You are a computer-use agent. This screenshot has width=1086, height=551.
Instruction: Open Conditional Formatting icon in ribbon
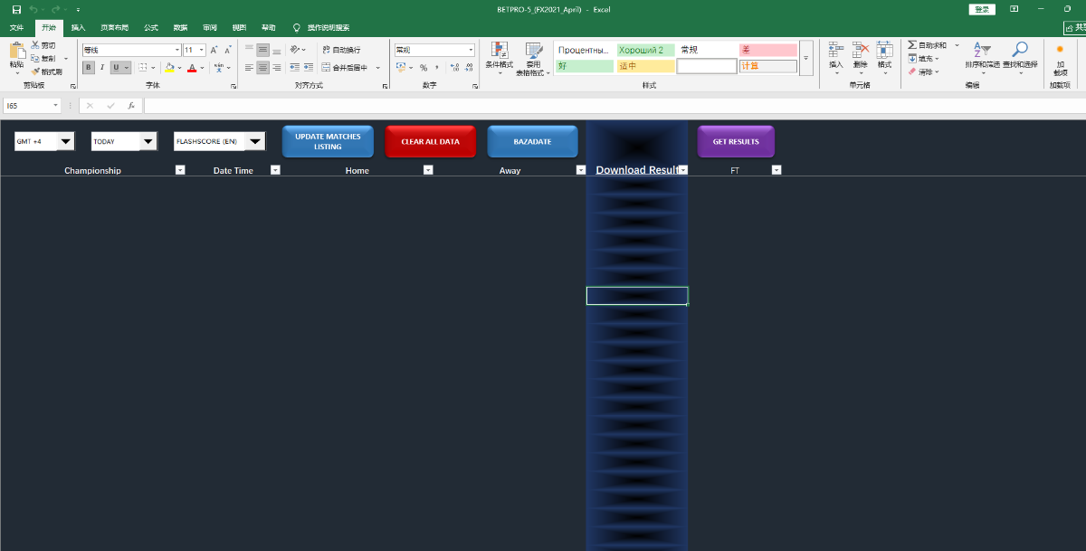tap(499, 51)
